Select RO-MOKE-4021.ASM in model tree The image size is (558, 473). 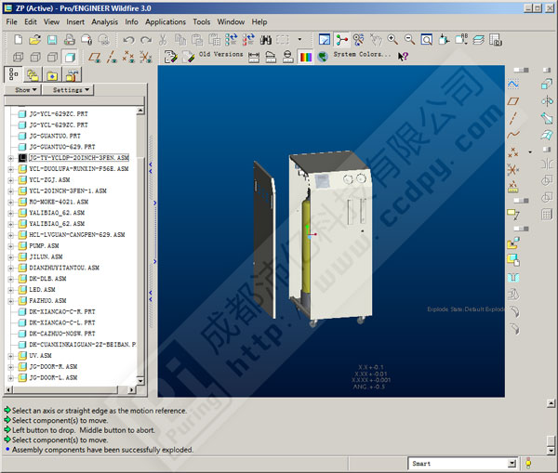59,202
